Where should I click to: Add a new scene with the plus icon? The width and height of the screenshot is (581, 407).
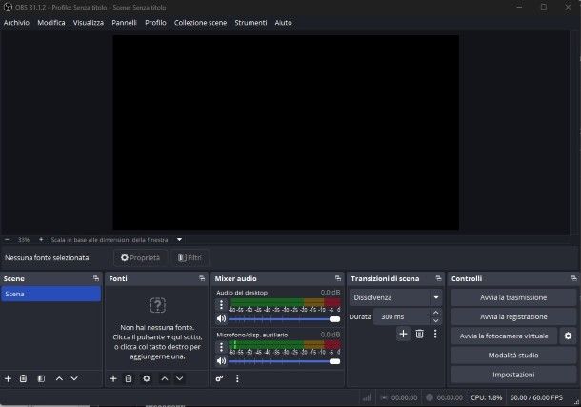(x=9, y=378)
